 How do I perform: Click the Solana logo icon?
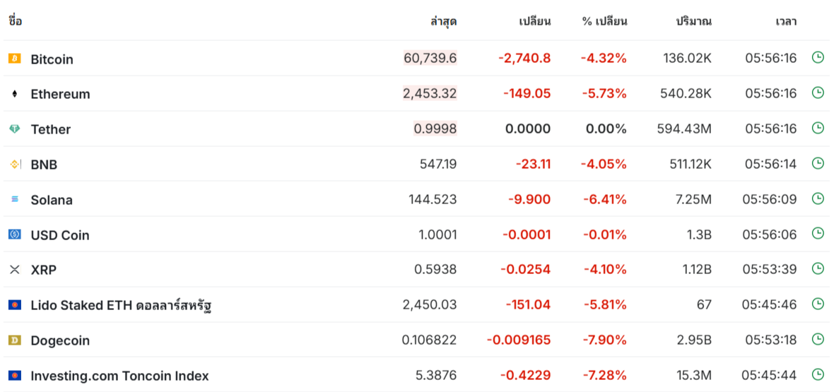[14, 199]
